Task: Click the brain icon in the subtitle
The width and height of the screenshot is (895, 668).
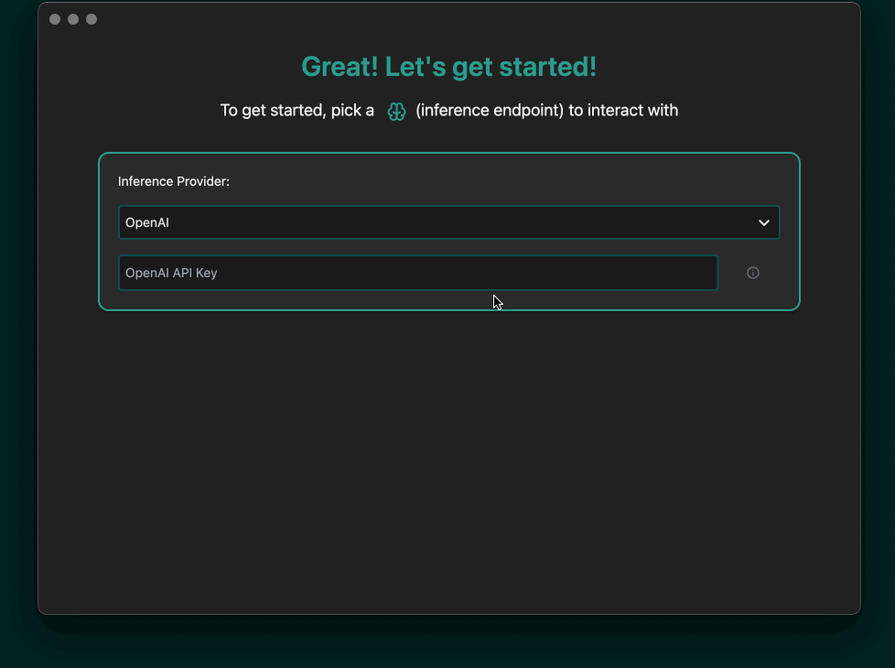Action: point(396,112)
